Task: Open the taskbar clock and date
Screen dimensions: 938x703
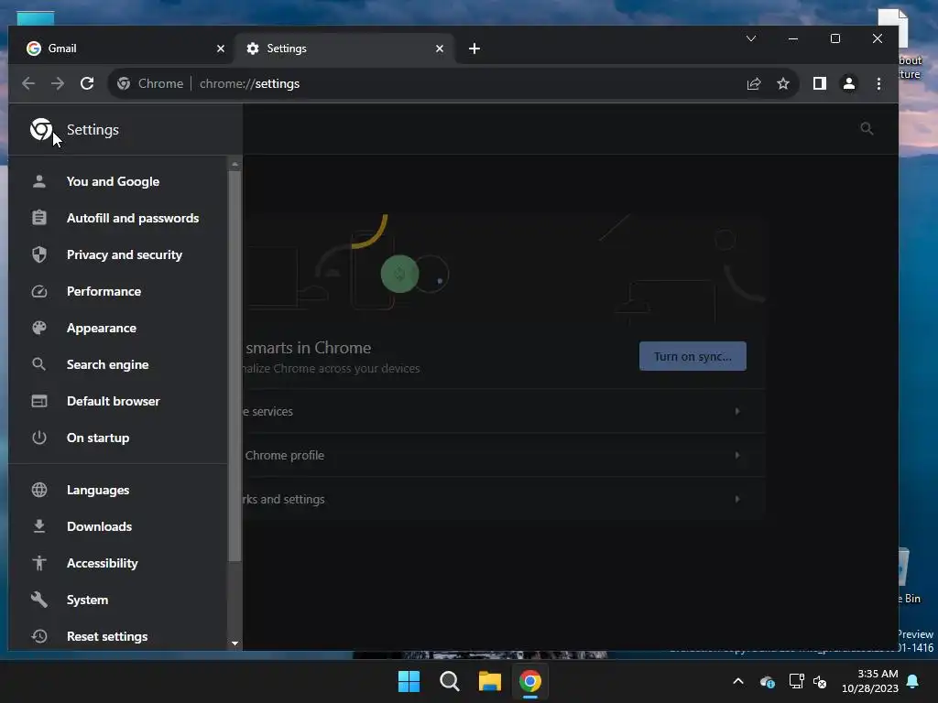Action: [870, 681]
